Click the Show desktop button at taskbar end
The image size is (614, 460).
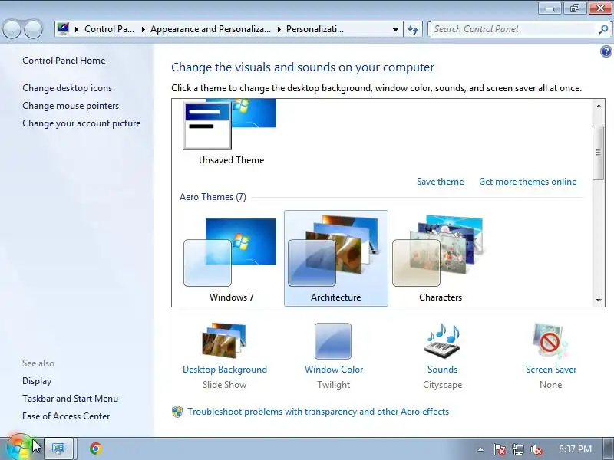coord(609,449)
